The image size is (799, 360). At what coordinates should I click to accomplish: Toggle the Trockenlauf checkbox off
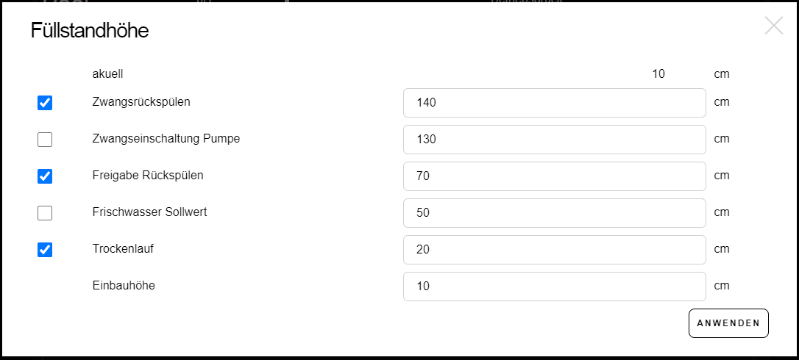coord(45,250)
